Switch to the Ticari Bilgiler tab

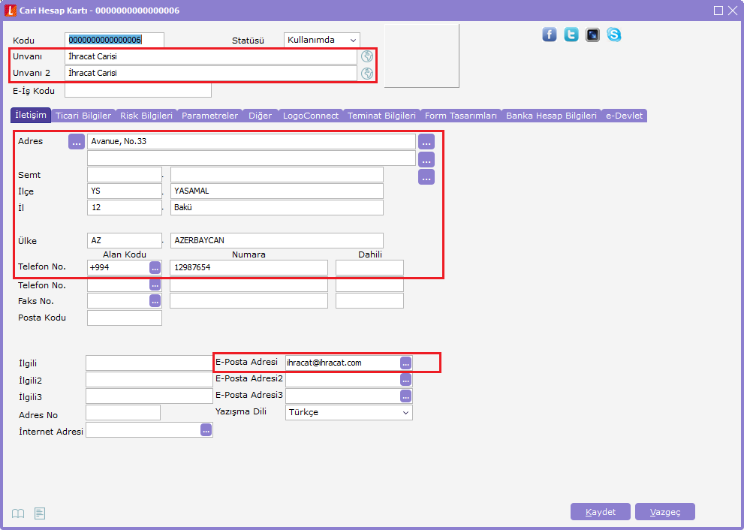(83, 116)
